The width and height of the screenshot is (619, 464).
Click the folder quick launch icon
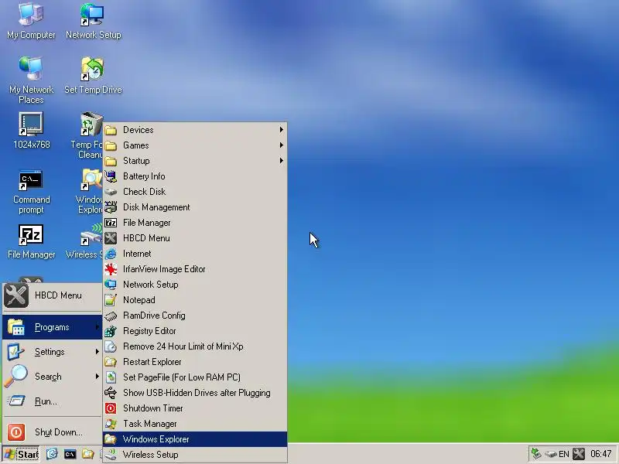(87, 454)
